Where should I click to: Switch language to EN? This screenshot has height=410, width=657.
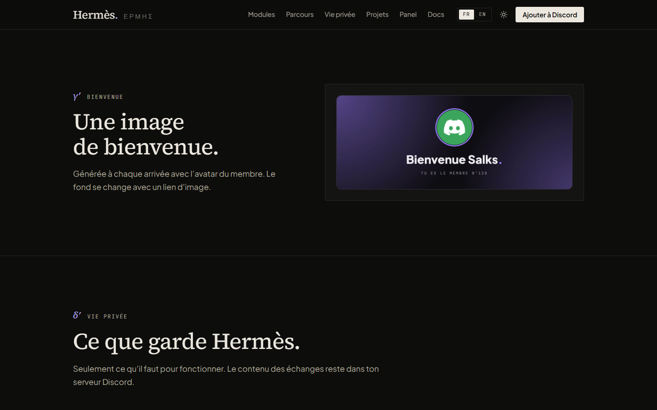coord(482,15)
